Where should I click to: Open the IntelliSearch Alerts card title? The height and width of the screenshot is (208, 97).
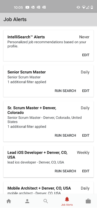pyautogui.click(x=26, y=37)
